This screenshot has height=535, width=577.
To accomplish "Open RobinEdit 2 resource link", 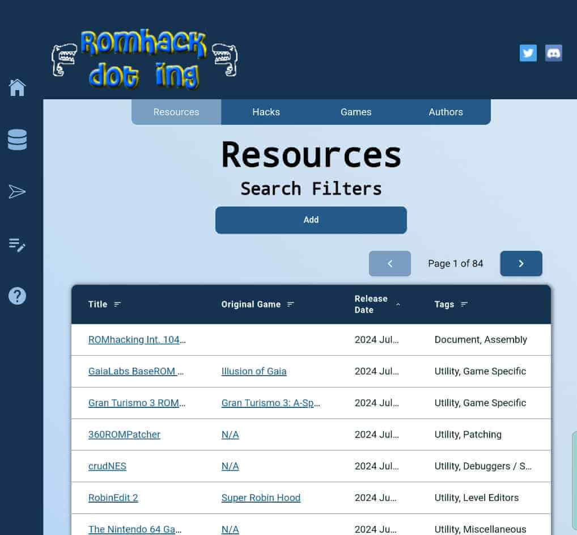I will [x=113, y=498].
